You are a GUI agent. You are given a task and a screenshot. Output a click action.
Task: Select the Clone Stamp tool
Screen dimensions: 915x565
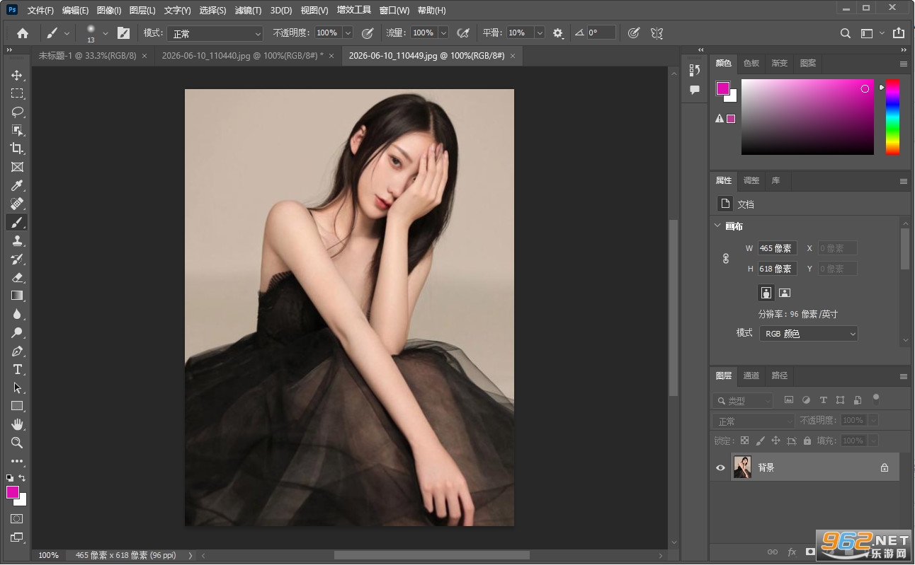17,240
